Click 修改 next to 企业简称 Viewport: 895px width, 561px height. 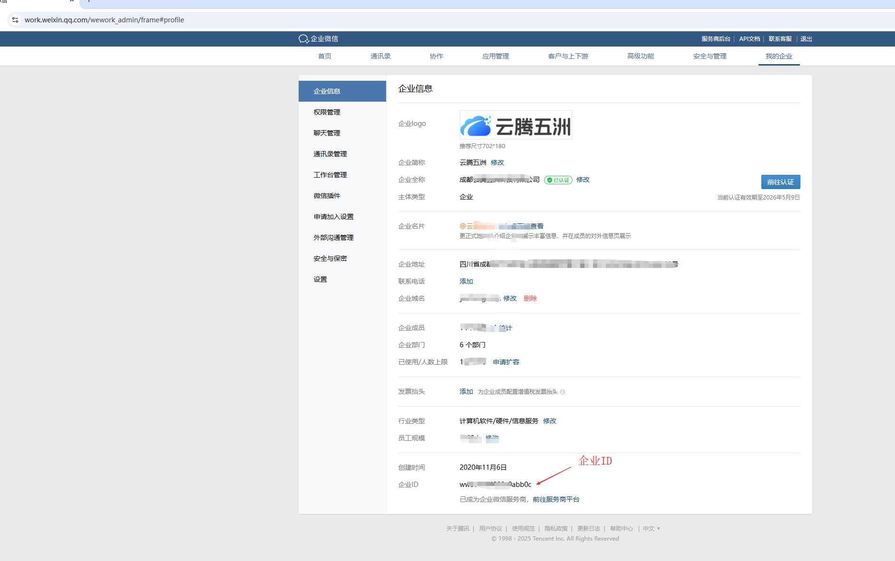click(497, 162)
